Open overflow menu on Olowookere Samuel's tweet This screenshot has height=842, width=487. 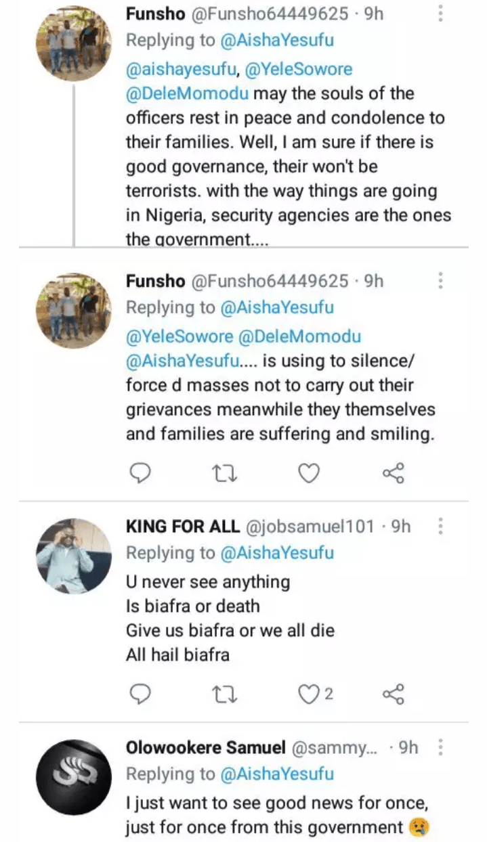440,747
